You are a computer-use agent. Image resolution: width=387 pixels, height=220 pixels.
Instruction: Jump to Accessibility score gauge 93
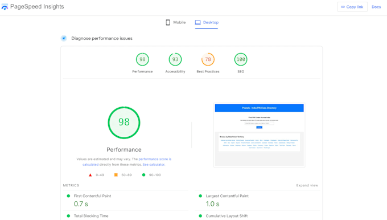pyautogui.click(x=175, y=59)
